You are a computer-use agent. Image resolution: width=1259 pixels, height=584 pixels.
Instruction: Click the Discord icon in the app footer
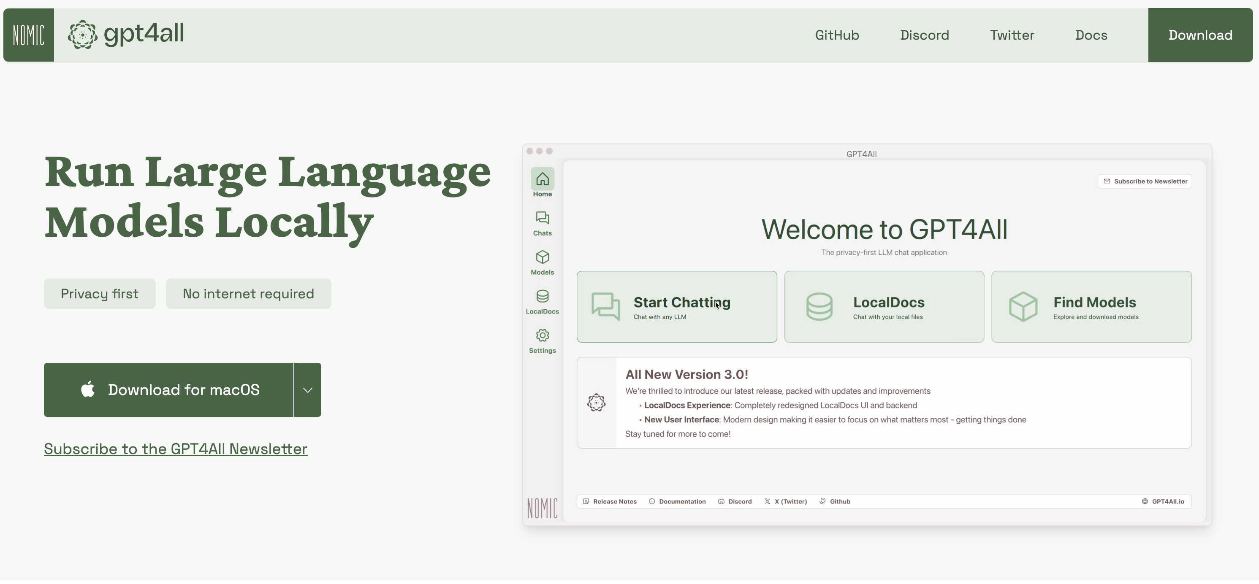pos(722,501)
